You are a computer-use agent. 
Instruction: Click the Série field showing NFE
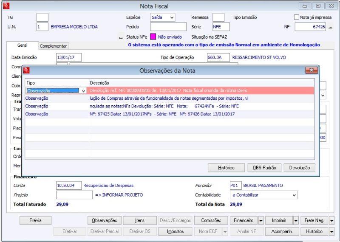tap(221, 27)
